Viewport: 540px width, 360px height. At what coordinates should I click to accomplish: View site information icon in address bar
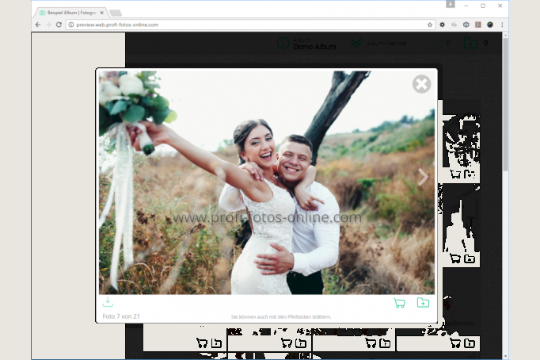point(71,25)
